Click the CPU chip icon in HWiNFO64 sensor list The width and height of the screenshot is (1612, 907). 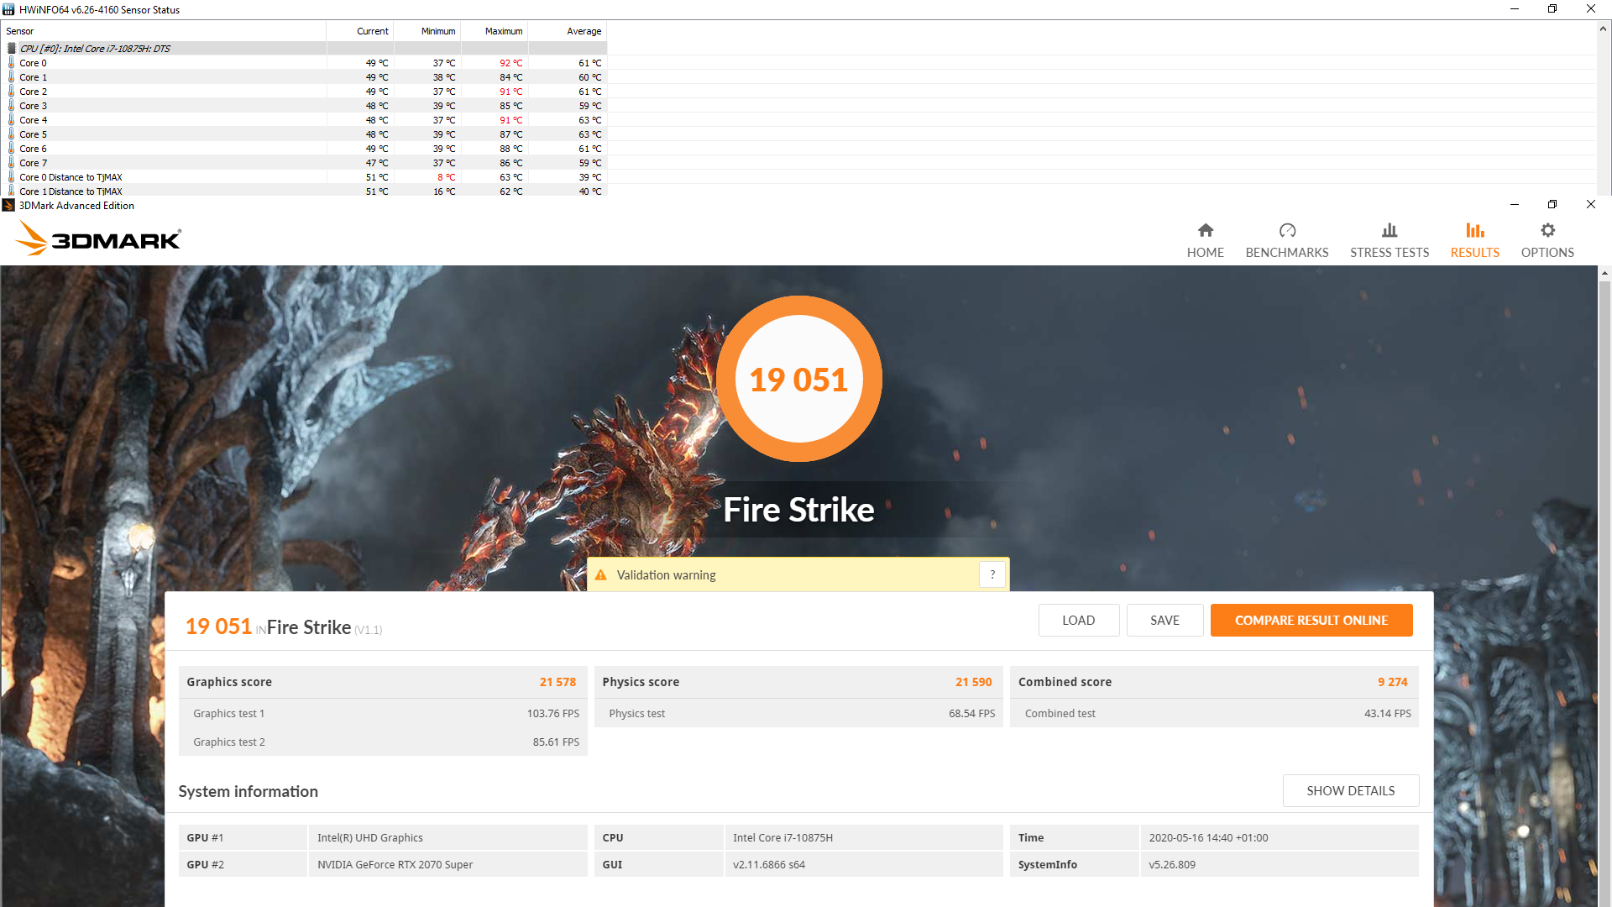click(11, 49)
